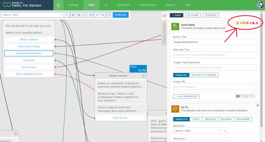Viewport: 265px width, 142px height.
Task: Select the Supported Platforms button in flow
Action: pos(29,53)
